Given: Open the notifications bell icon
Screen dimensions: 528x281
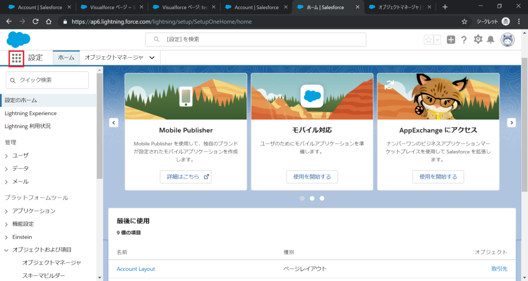Looking at the screenshot, I should 491,40.
